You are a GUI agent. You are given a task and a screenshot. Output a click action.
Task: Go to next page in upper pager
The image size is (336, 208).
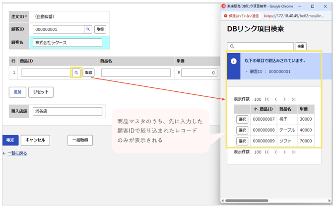click(x=284, y=99)
